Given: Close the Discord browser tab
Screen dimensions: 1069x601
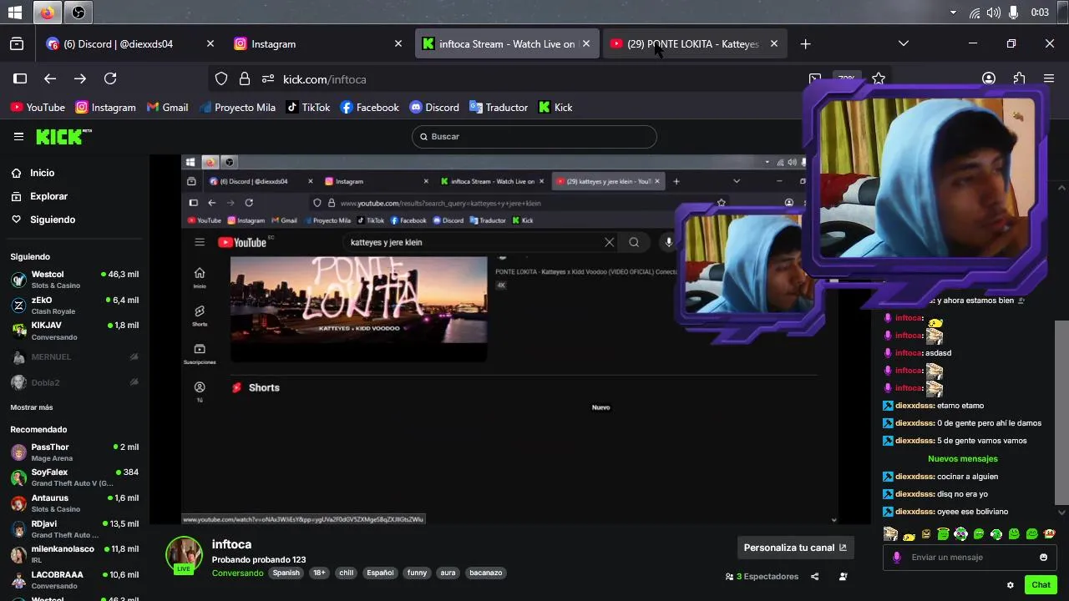Looking at the screenshot, I should 210,43.
